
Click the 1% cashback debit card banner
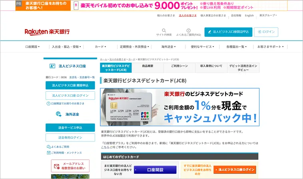point(179,107)
